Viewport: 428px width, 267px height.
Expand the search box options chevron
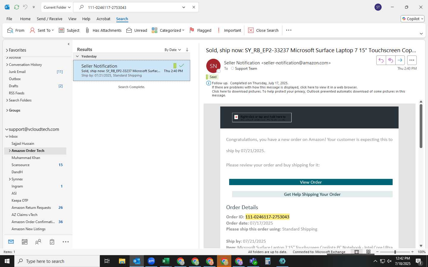[x=184, y=7]
